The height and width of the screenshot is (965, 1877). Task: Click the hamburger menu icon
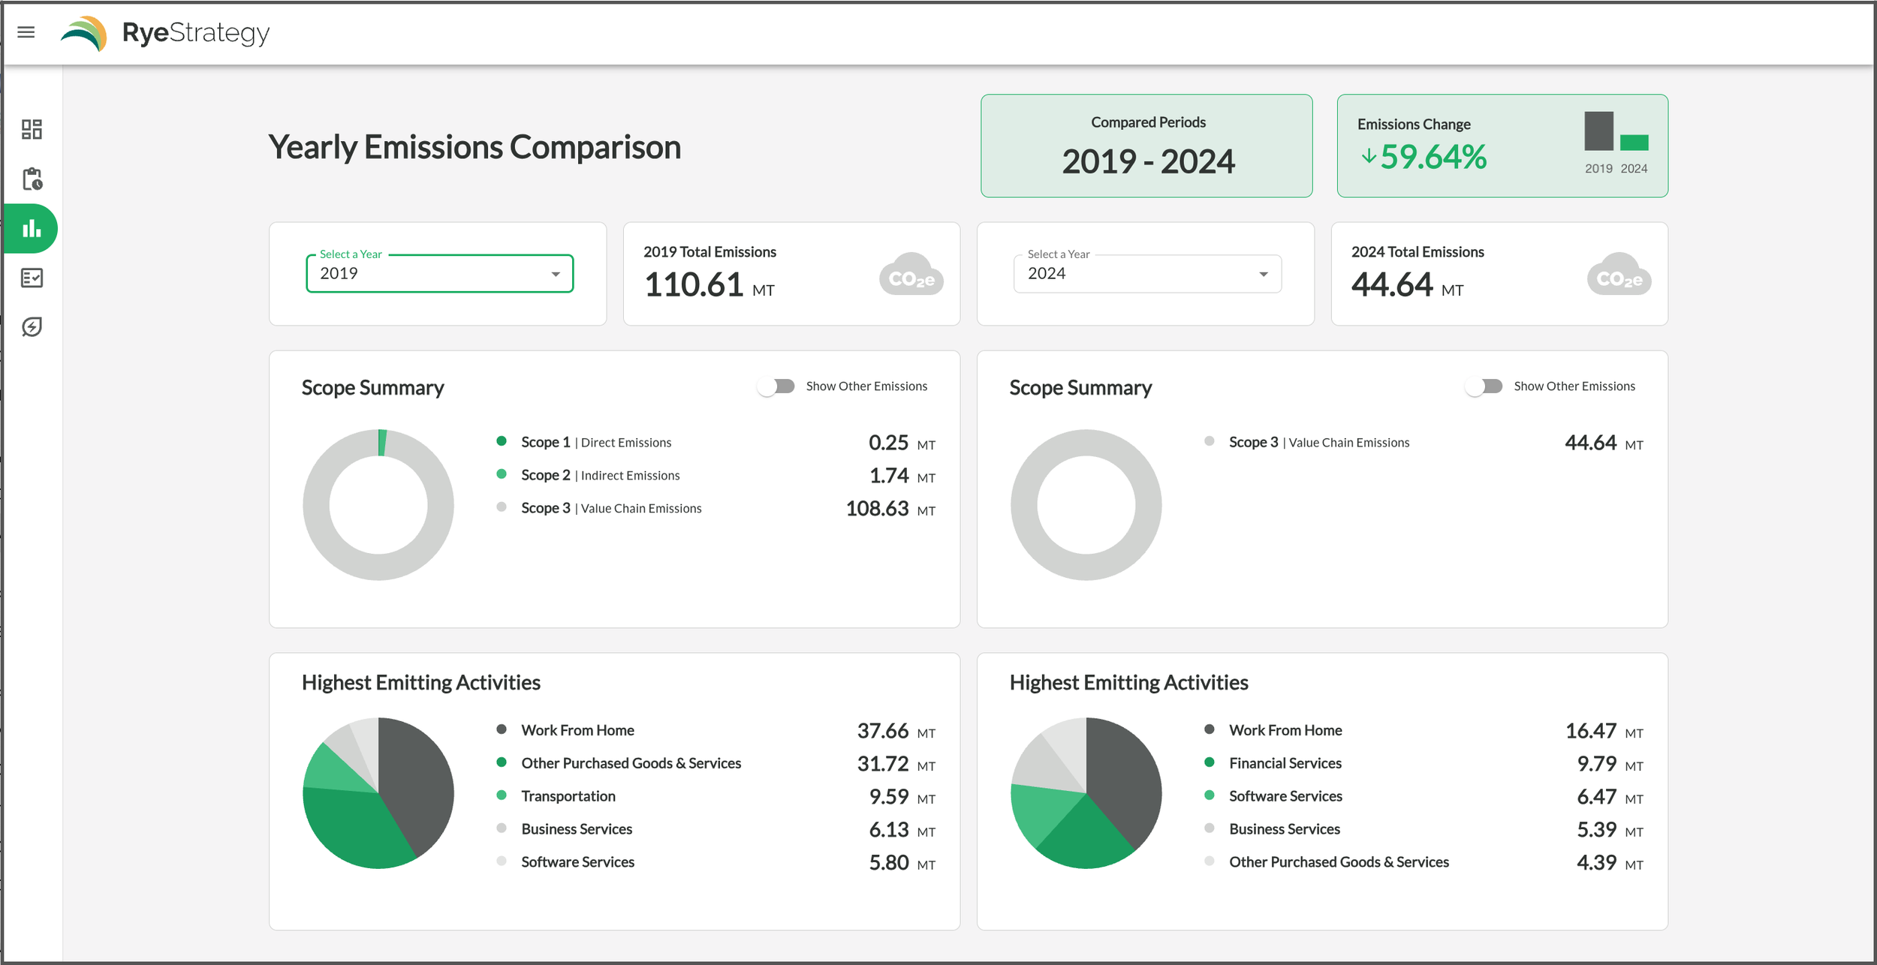point(26,32)
